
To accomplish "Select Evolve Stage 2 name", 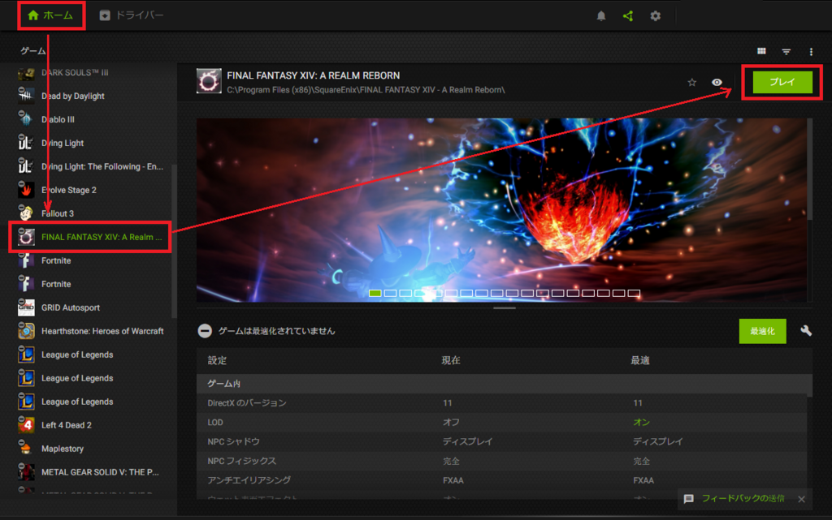I will 69,190.
